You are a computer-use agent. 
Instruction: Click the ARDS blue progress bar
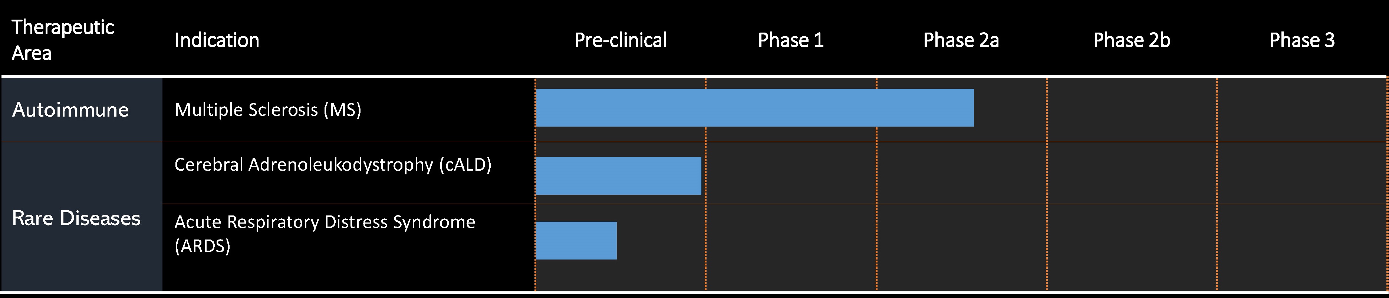pos(576,241)
